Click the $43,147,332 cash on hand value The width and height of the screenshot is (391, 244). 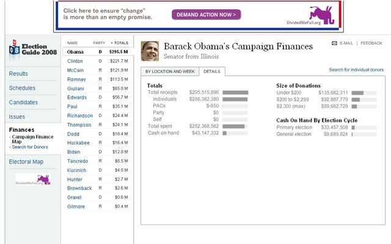click(205, 133)
